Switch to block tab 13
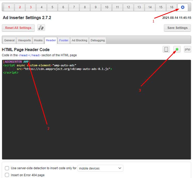The height and width of the screenshot is (178, 193). coord(139,7)
